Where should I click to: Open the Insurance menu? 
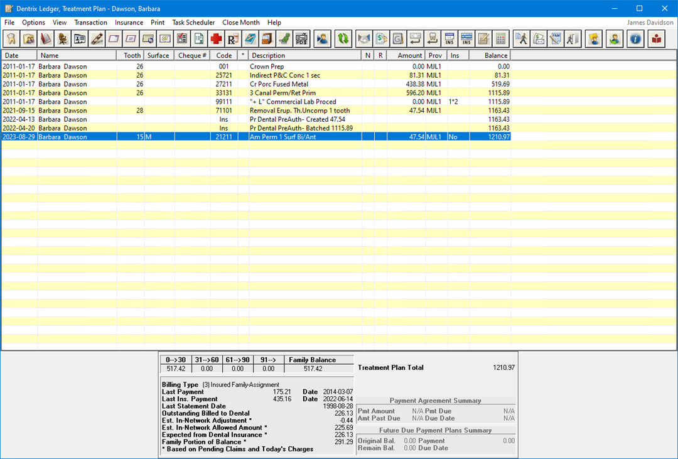point(129,23)
